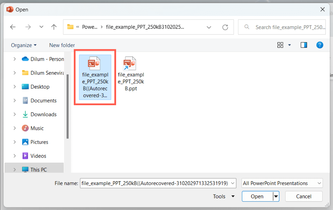Select the Autorecovered PowerPoint file
Viewport: 333px width, 210px height.
pyautogui.click(x=95, y=77)
